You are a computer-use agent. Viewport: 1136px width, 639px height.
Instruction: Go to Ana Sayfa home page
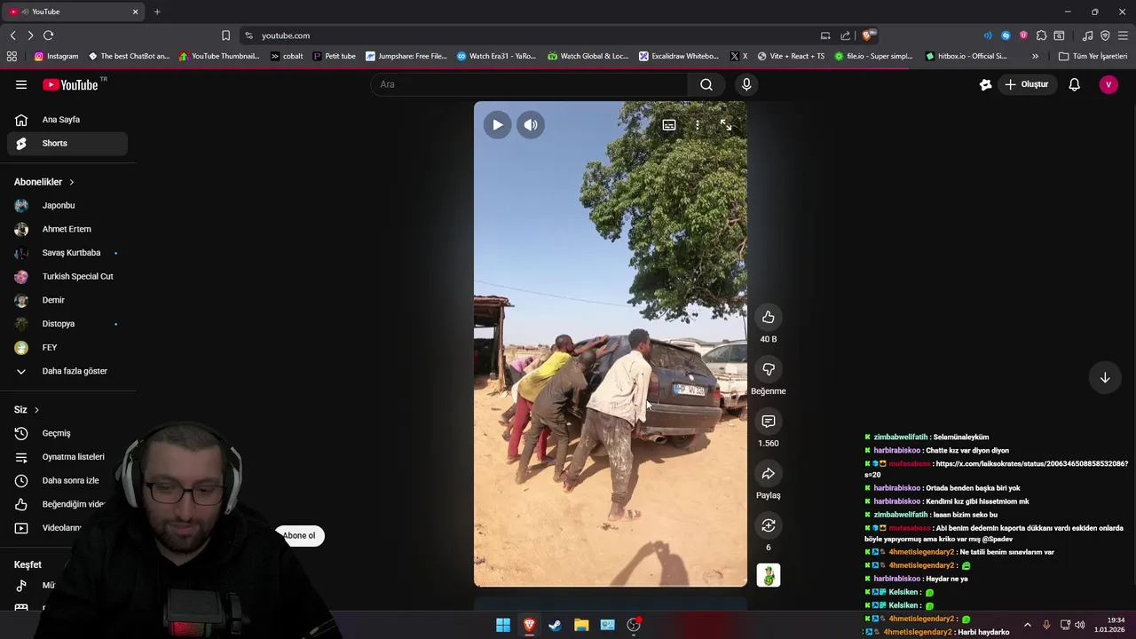67,120
